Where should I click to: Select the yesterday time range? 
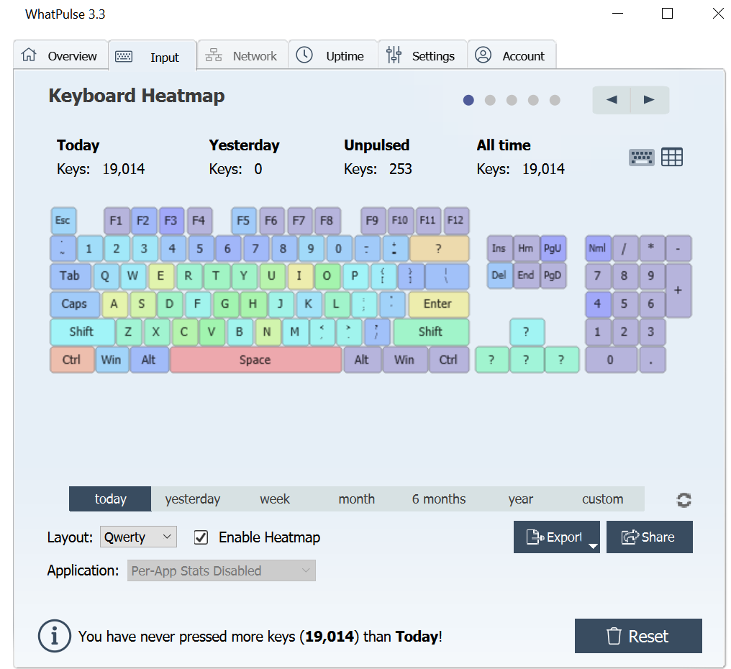coord(192,499)
